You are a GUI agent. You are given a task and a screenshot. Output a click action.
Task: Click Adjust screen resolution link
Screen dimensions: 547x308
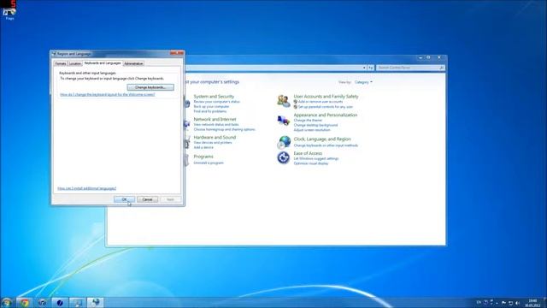[312, 130]
